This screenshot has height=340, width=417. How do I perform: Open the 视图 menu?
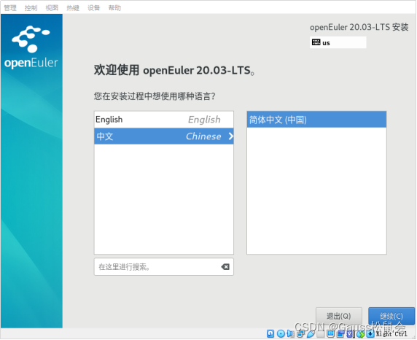[52, 8]
